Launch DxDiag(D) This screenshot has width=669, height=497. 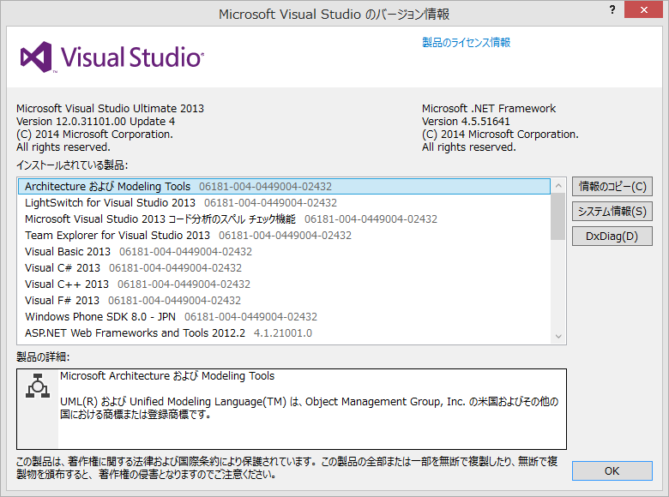(x=612, y=237)
